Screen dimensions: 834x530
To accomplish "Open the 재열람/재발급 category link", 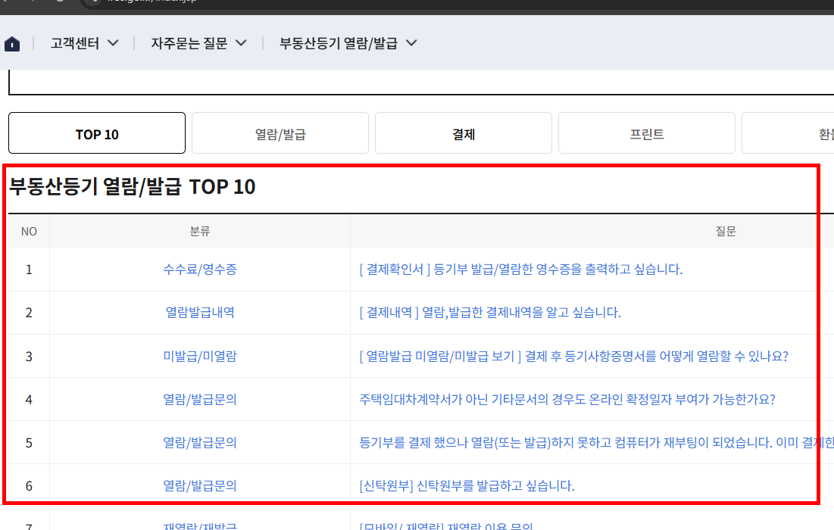I will (x=199, y=525).
